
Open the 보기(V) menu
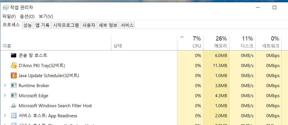point(46,17)
